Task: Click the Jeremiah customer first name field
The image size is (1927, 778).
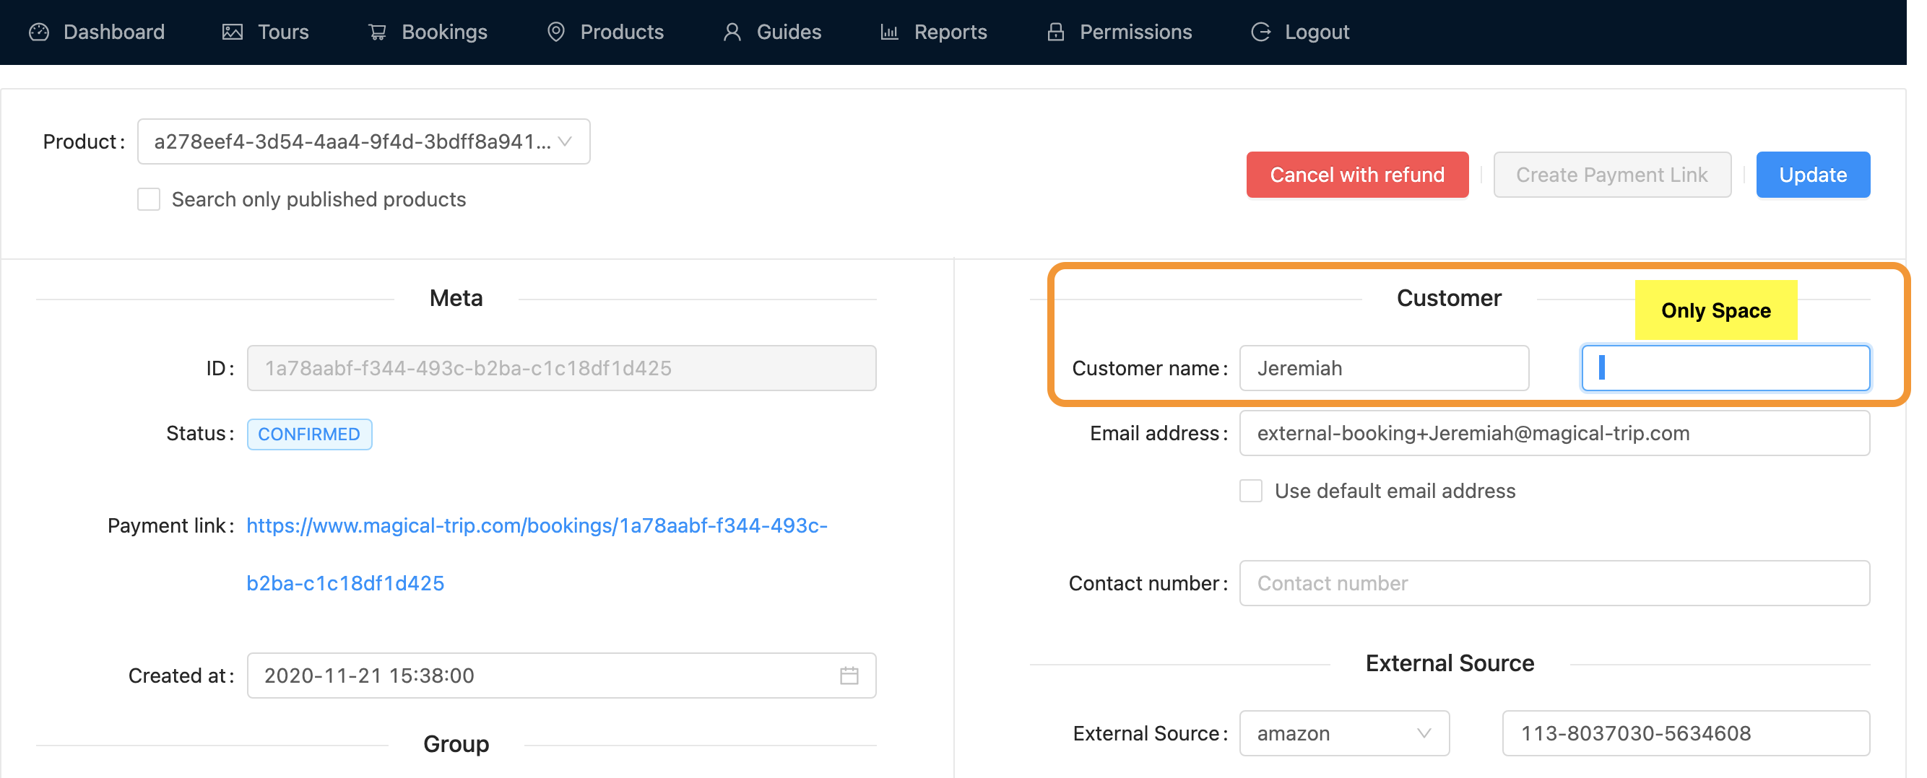Action: (1384, 369)
